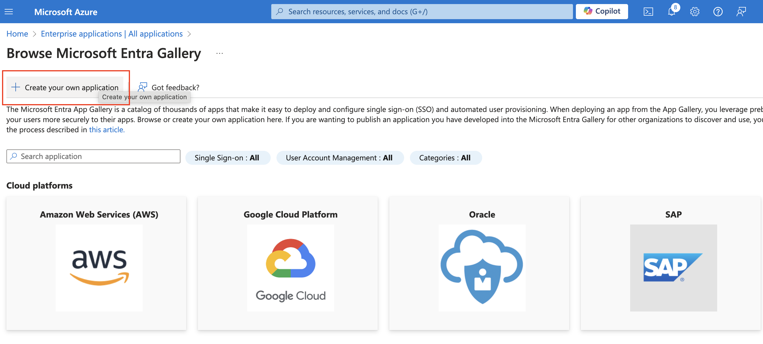Open the 'this article' link
Viewport: 763px width, 344px height.
107,130
